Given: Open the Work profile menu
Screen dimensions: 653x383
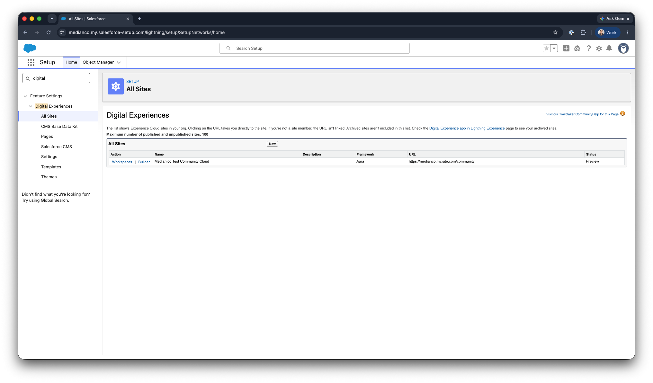Looking at the screenshot, I should [607, 32].
